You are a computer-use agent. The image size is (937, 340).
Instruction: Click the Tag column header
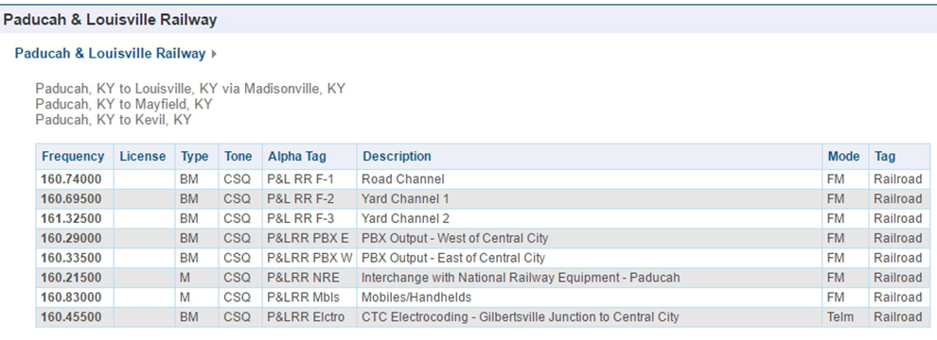(885, 156)
